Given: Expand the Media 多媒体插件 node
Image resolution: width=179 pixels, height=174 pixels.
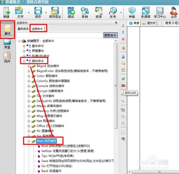Looking at the screenshot, I should [x=29, y=106].
